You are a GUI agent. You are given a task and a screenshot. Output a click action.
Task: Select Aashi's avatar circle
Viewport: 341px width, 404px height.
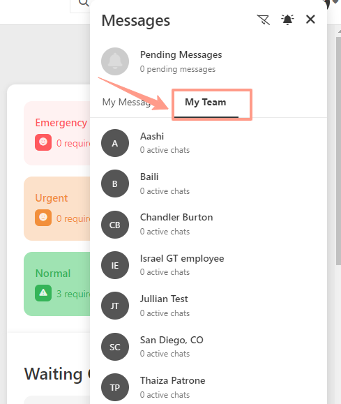tap(115, 143)
